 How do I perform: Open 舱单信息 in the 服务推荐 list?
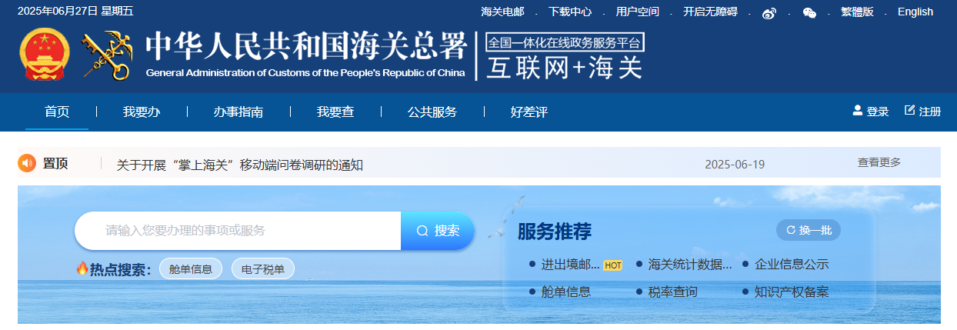(566, 292)
